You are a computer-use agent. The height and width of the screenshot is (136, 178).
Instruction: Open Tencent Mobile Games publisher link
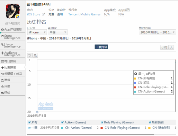click(x=85, y=14)
